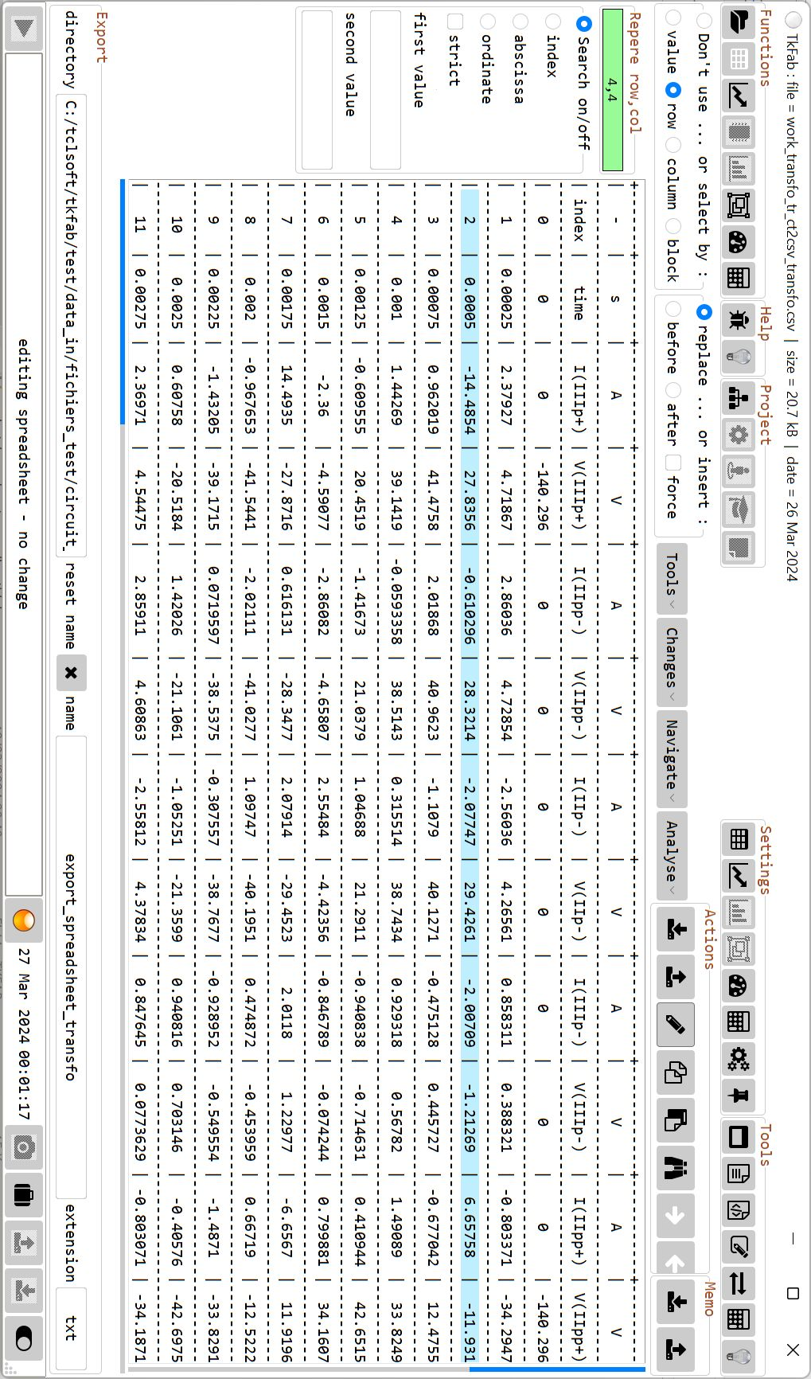Click the up-down swap arrows icon
Screen dimensions: 811x1379
(739, 1283)
